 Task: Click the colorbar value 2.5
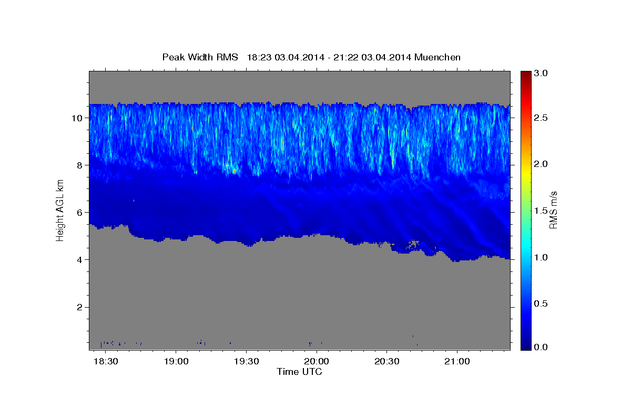click(x=541, y=118)
